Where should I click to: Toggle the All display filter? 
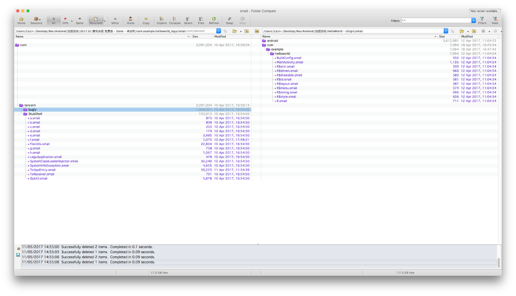(x=54, y=20)
